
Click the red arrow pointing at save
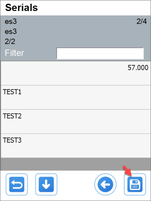pyautogui.click(x=127, y=171)
